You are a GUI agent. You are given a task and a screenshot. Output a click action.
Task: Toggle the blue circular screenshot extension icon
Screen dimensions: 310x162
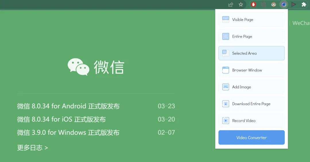pos(284,4)
